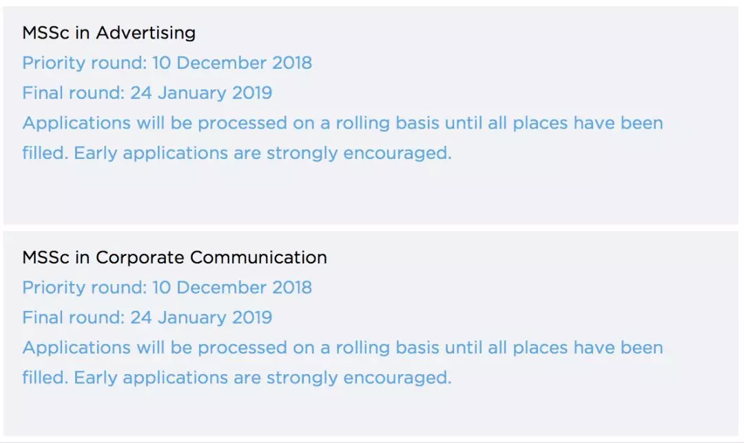Screen dimensions: 744x443
Task: Click the word "Advertising" in the first heading
Action: point(145,33)
